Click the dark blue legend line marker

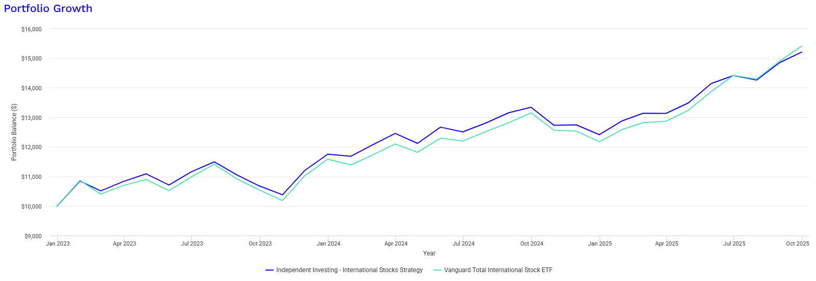pyautogui.click(x=270, y=270)
